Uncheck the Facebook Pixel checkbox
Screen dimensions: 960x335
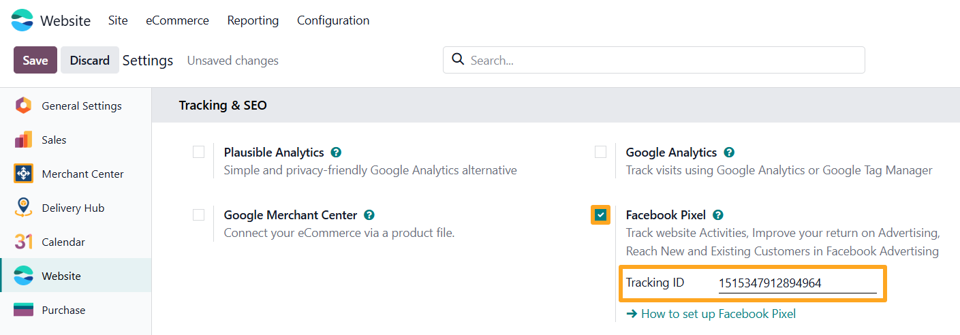point(600,215)
